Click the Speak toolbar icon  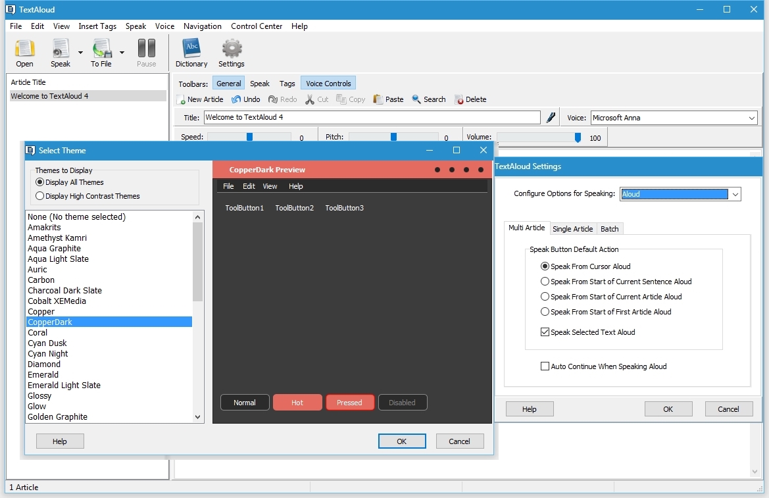[x=61, y=49]
